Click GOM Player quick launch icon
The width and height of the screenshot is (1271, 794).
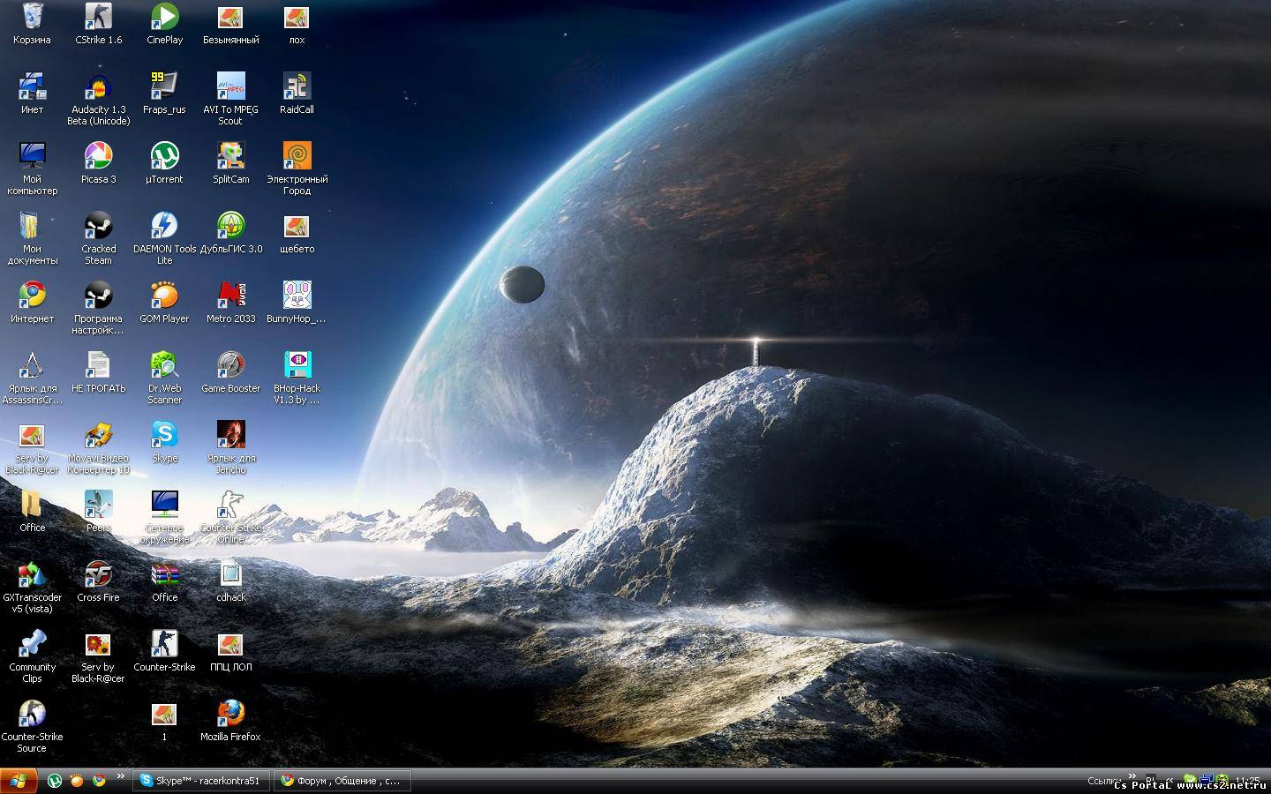point(77,781)
